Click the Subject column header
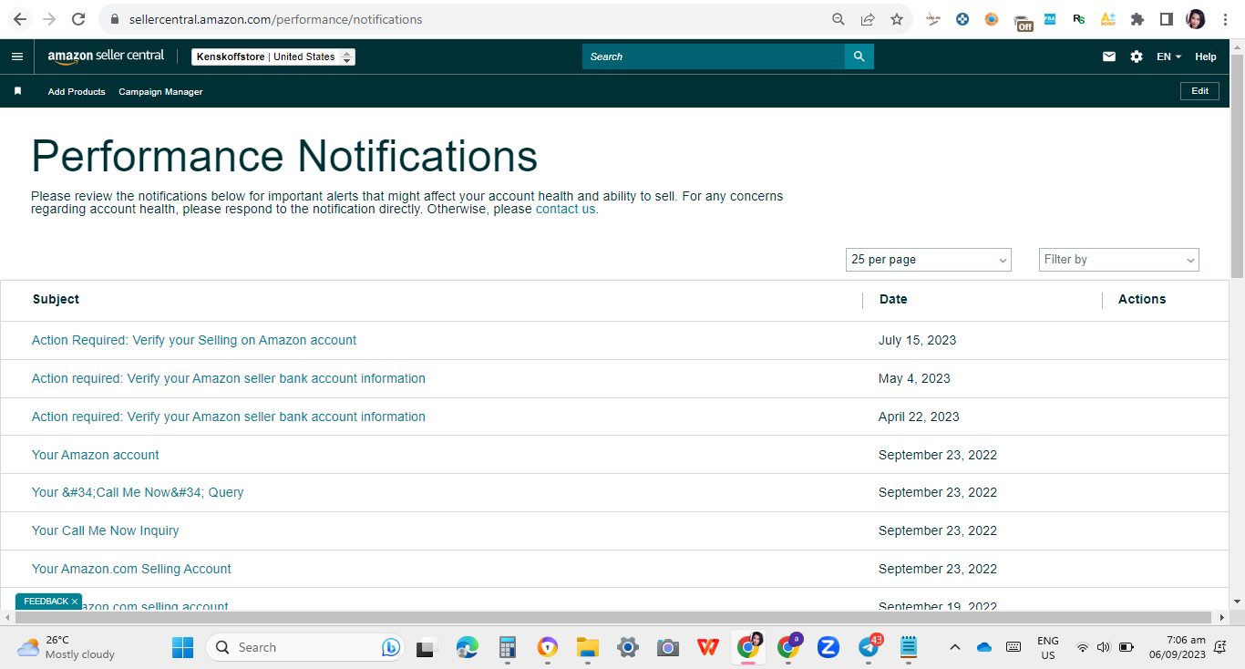Viewport: 1245px width, 669px height. [x=56, y=299]
